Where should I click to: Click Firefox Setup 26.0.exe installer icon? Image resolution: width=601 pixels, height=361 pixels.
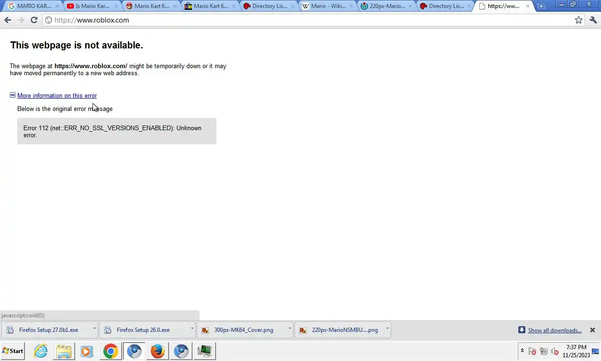[x=108, y=330]
